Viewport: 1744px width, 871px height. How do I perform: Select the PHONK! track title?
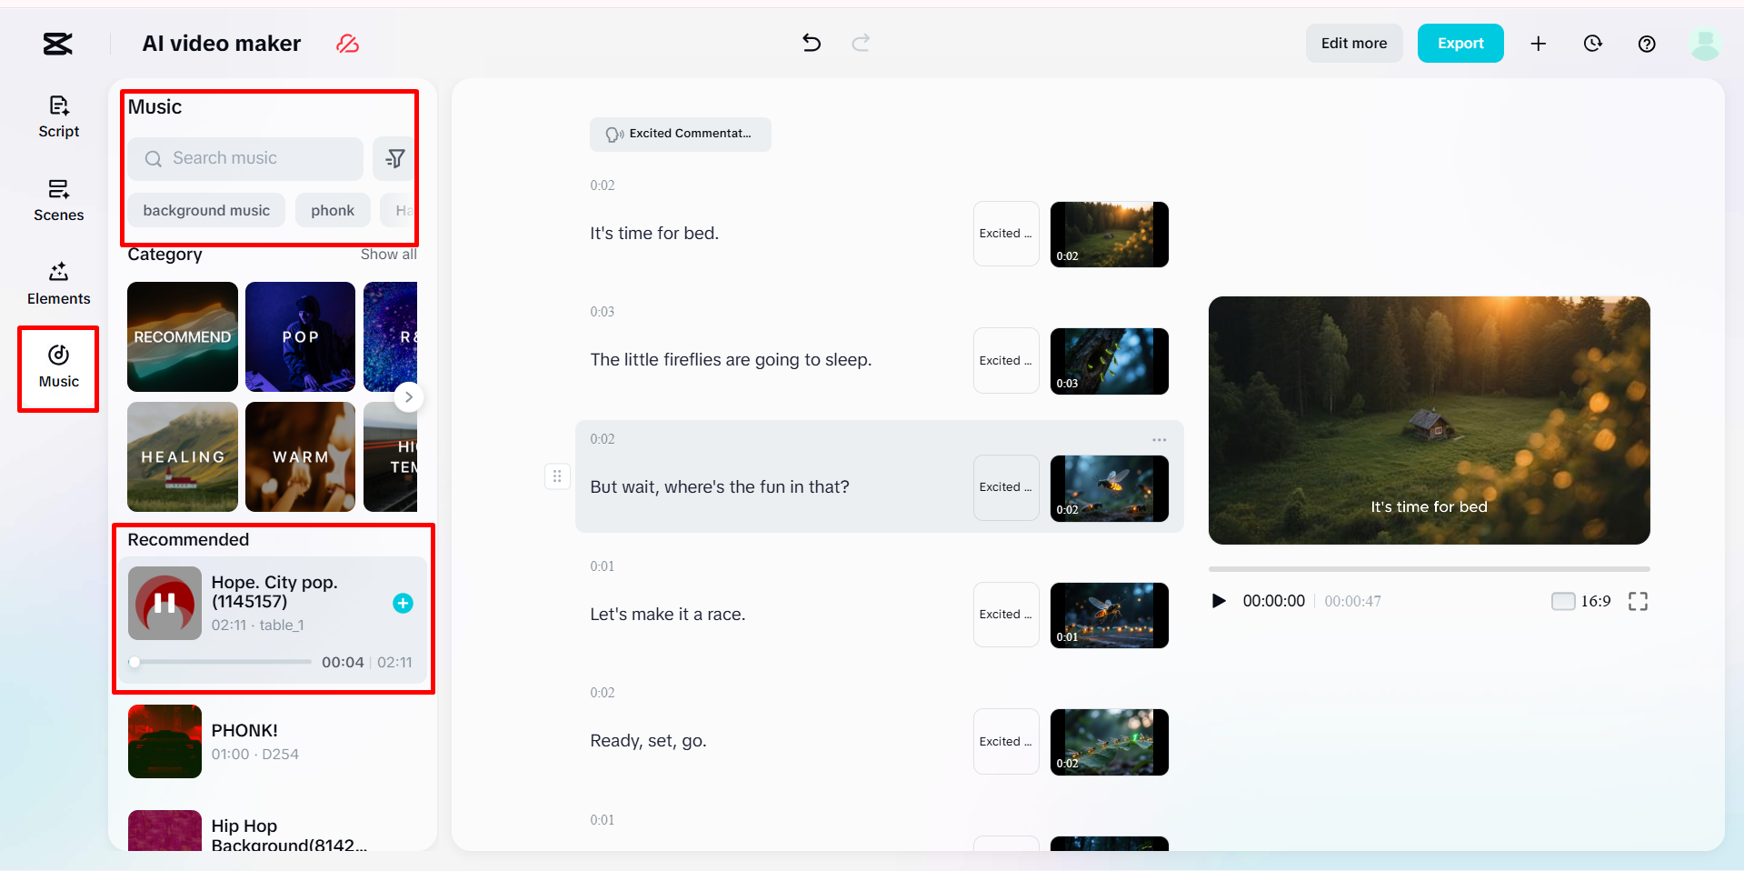(x=244, y=730)
